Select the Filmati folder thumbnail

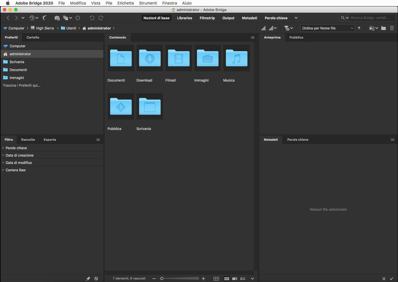[178, 58]
